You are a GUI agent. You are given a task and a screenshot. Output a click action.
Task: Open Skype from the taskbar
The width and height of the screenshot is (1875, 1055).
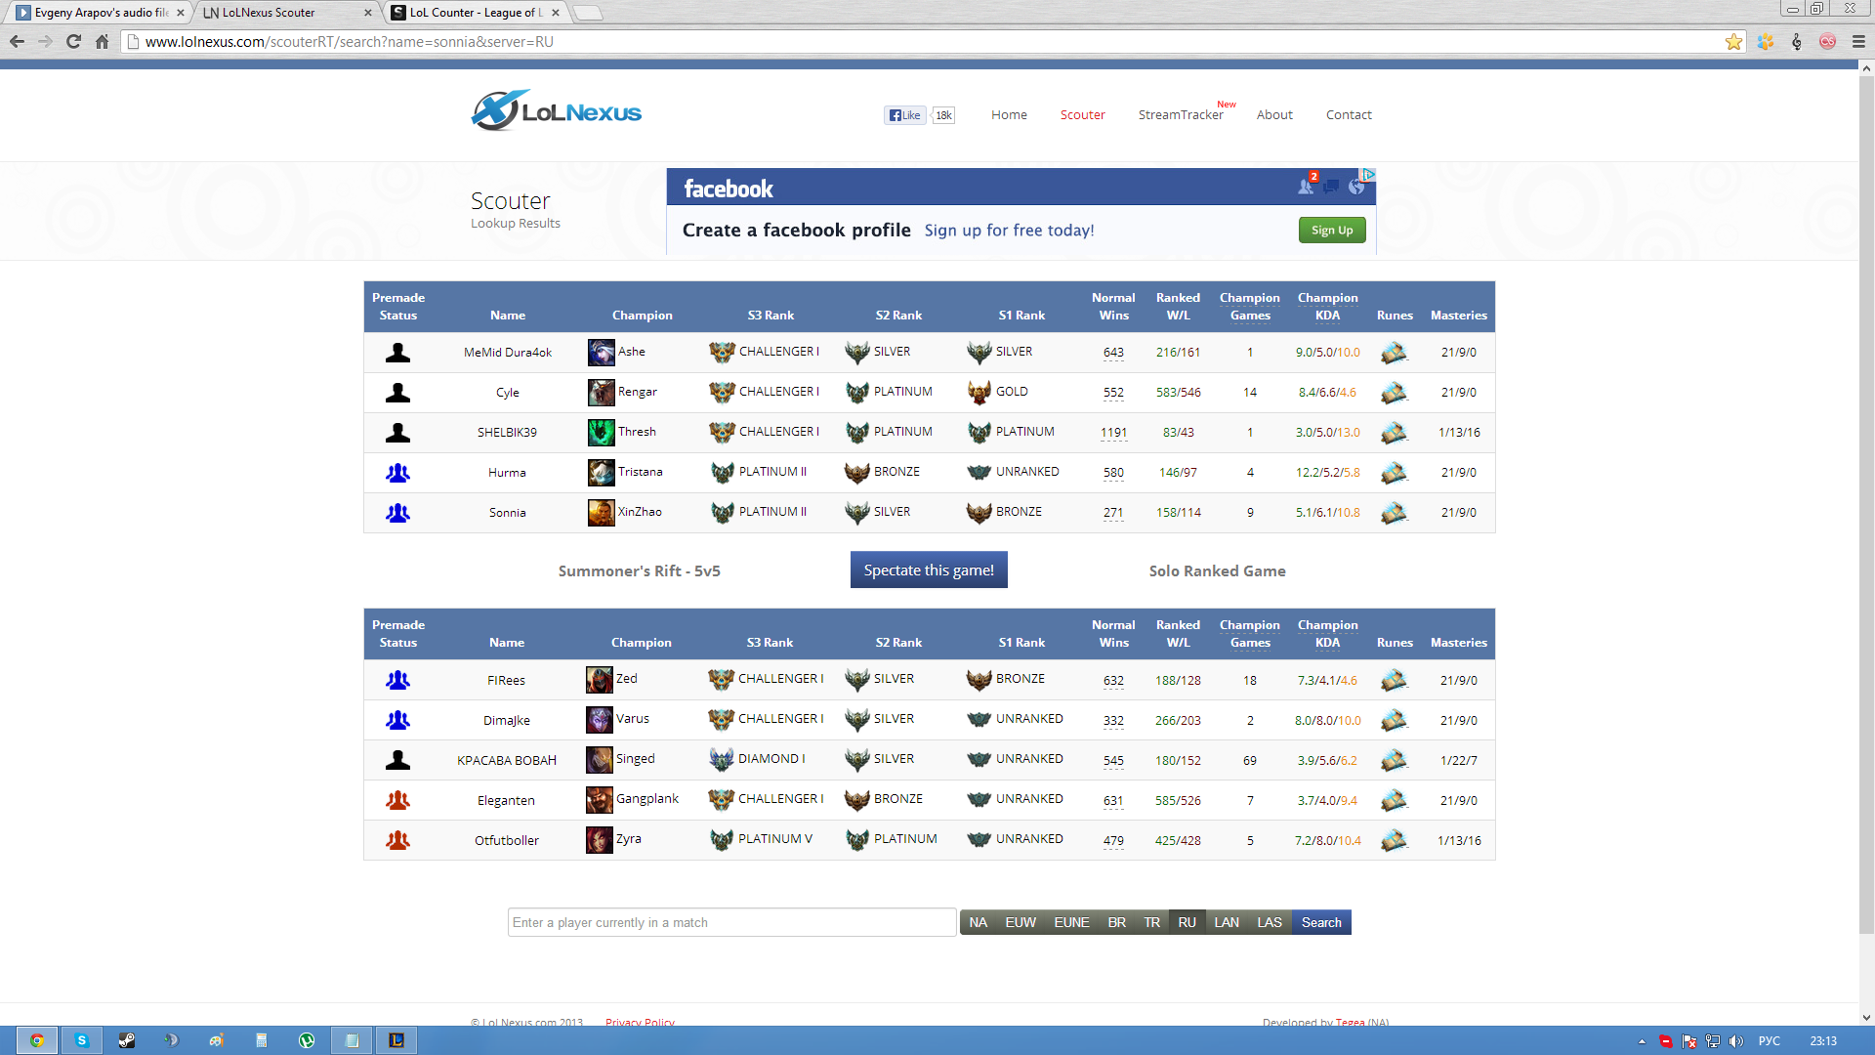coord(82,1040)
